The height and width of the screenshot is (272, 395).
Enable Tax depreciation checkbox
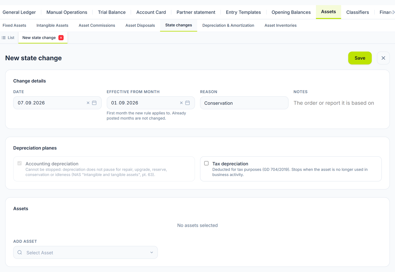coord(206,163)
